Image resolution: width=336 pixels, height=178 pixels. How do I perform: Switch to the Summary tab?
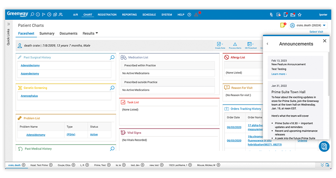[x=47, y=34]
